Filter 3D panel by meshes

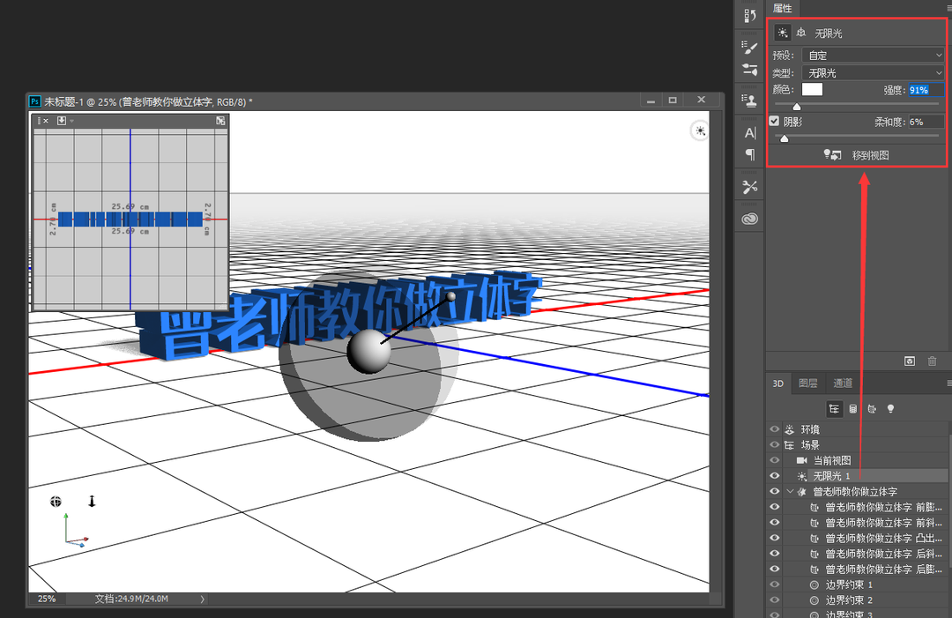point(853,409)
